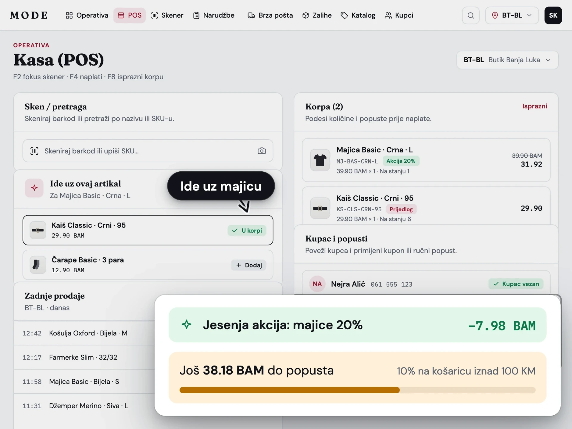The image size is (572, 429).
Task: Click the t-shirt icon of Majica Basic
Action: tap(320, 160)
